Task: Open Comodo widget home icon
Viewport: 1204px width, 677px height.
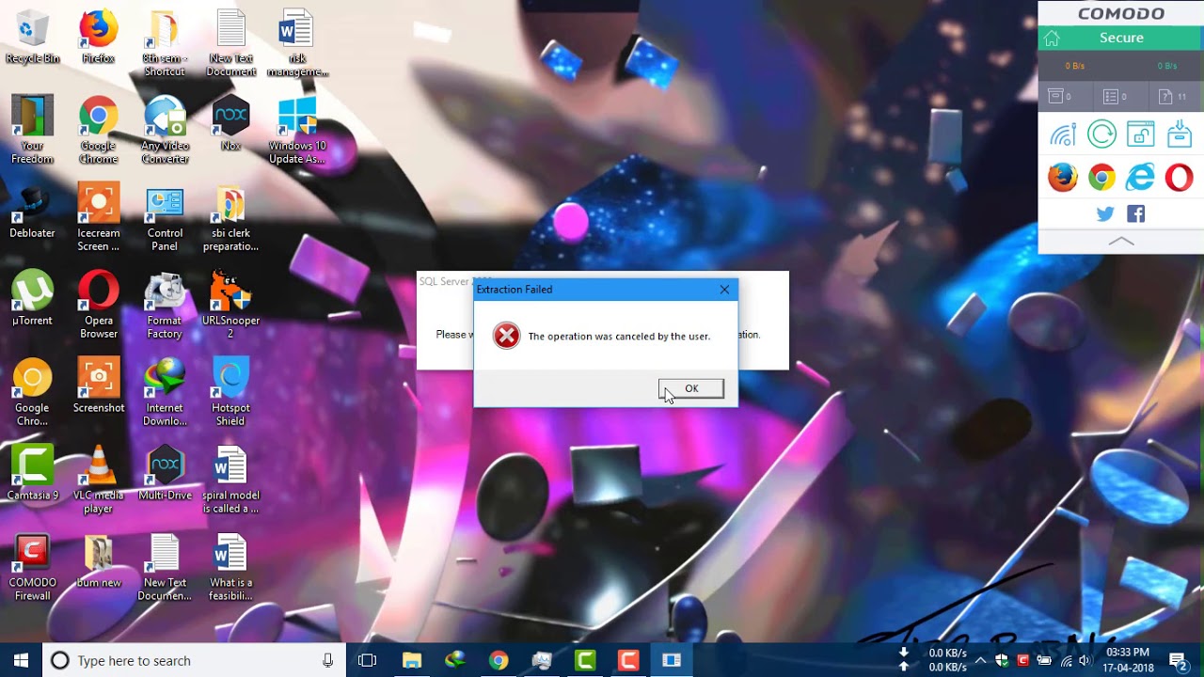Action: (1052, 39)
